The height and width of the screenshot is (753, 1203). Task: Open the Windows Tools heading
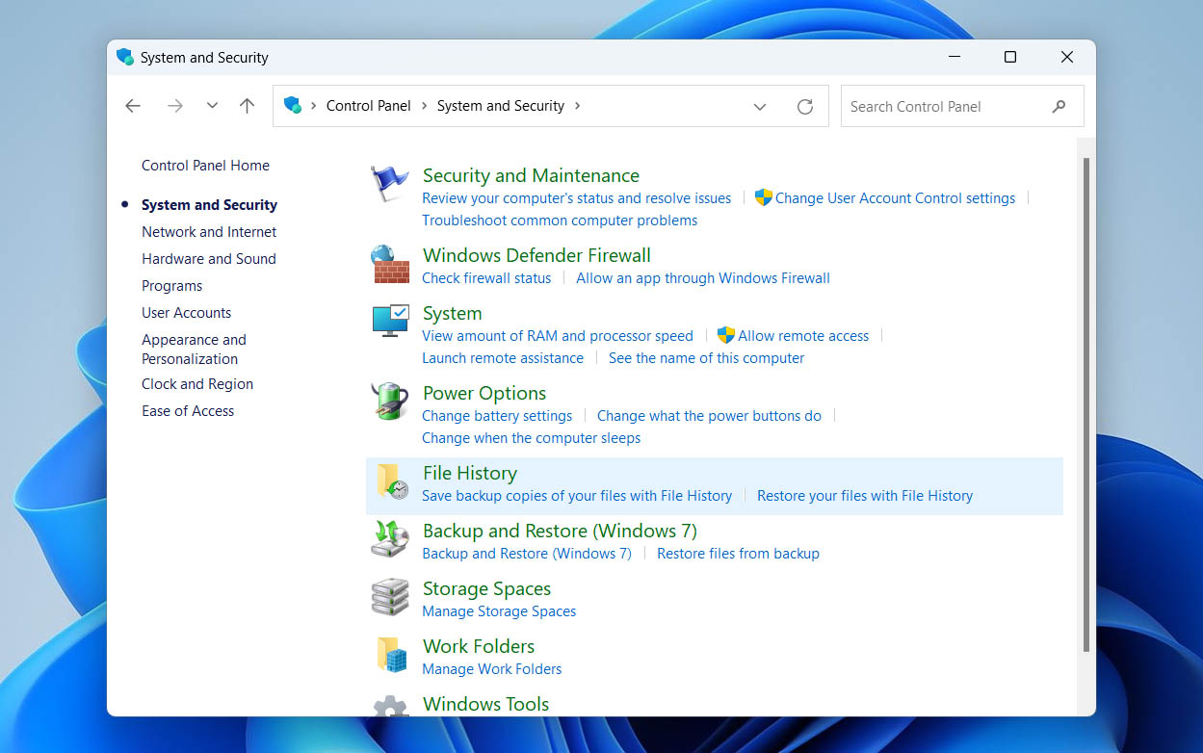click(485, 704)
